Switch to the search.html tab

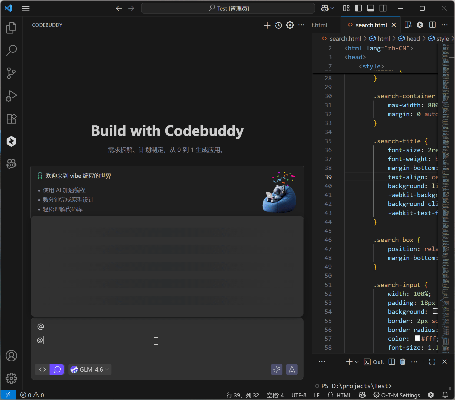pyautogui.click(x=371, y=25)
